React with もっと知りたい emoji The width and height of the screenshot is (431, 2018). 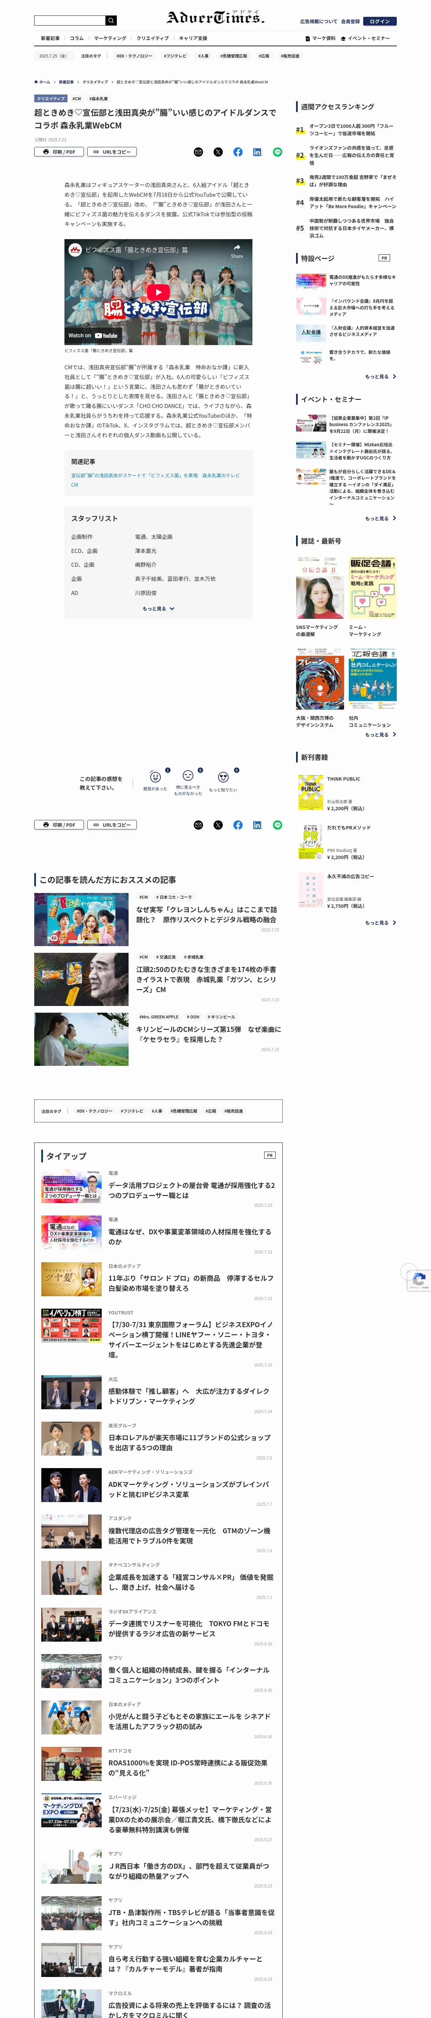pos(223,777)
